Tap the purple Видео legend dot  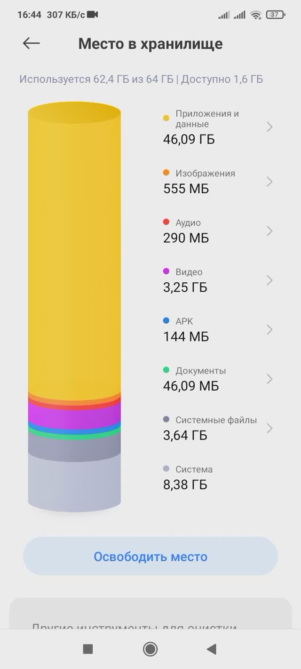point(166,272)
